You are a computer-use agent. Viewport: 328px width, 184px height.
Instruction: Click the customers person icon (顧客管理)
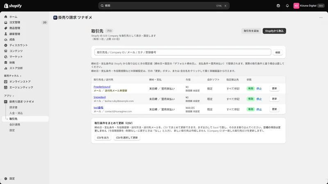coord(6,34)
